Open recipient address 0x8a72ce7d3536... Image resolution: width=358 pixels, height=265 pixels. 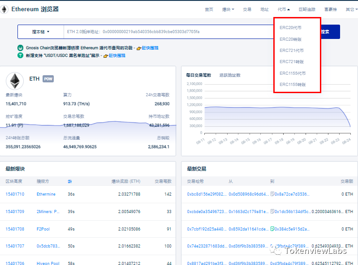pos(292,194)
